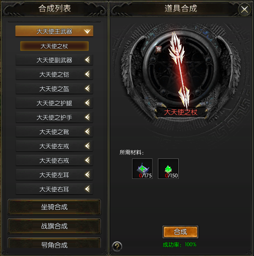The width and height of the screenshot is (254, 256).
Task: Click the 坐骑合成 button
Action: coord(54,207)
